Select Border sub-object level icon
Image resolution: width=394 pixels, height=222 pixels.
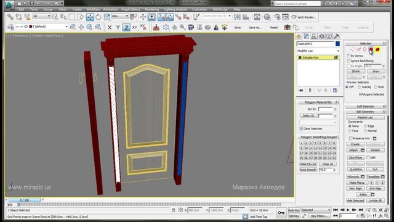(364, 49)
